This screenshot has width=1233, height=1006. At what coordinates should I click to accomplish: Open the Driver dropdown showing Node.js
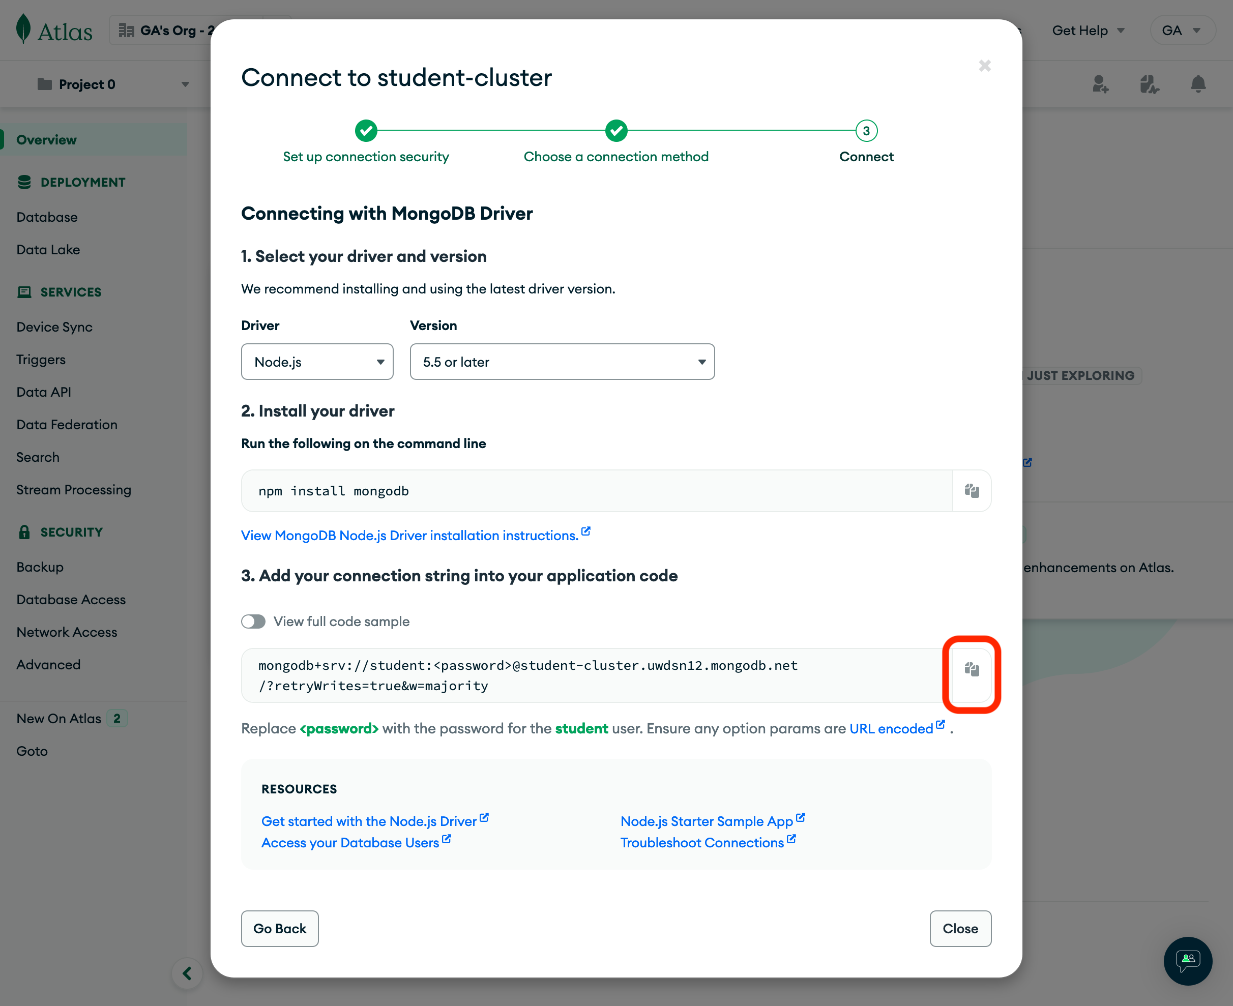317,362
